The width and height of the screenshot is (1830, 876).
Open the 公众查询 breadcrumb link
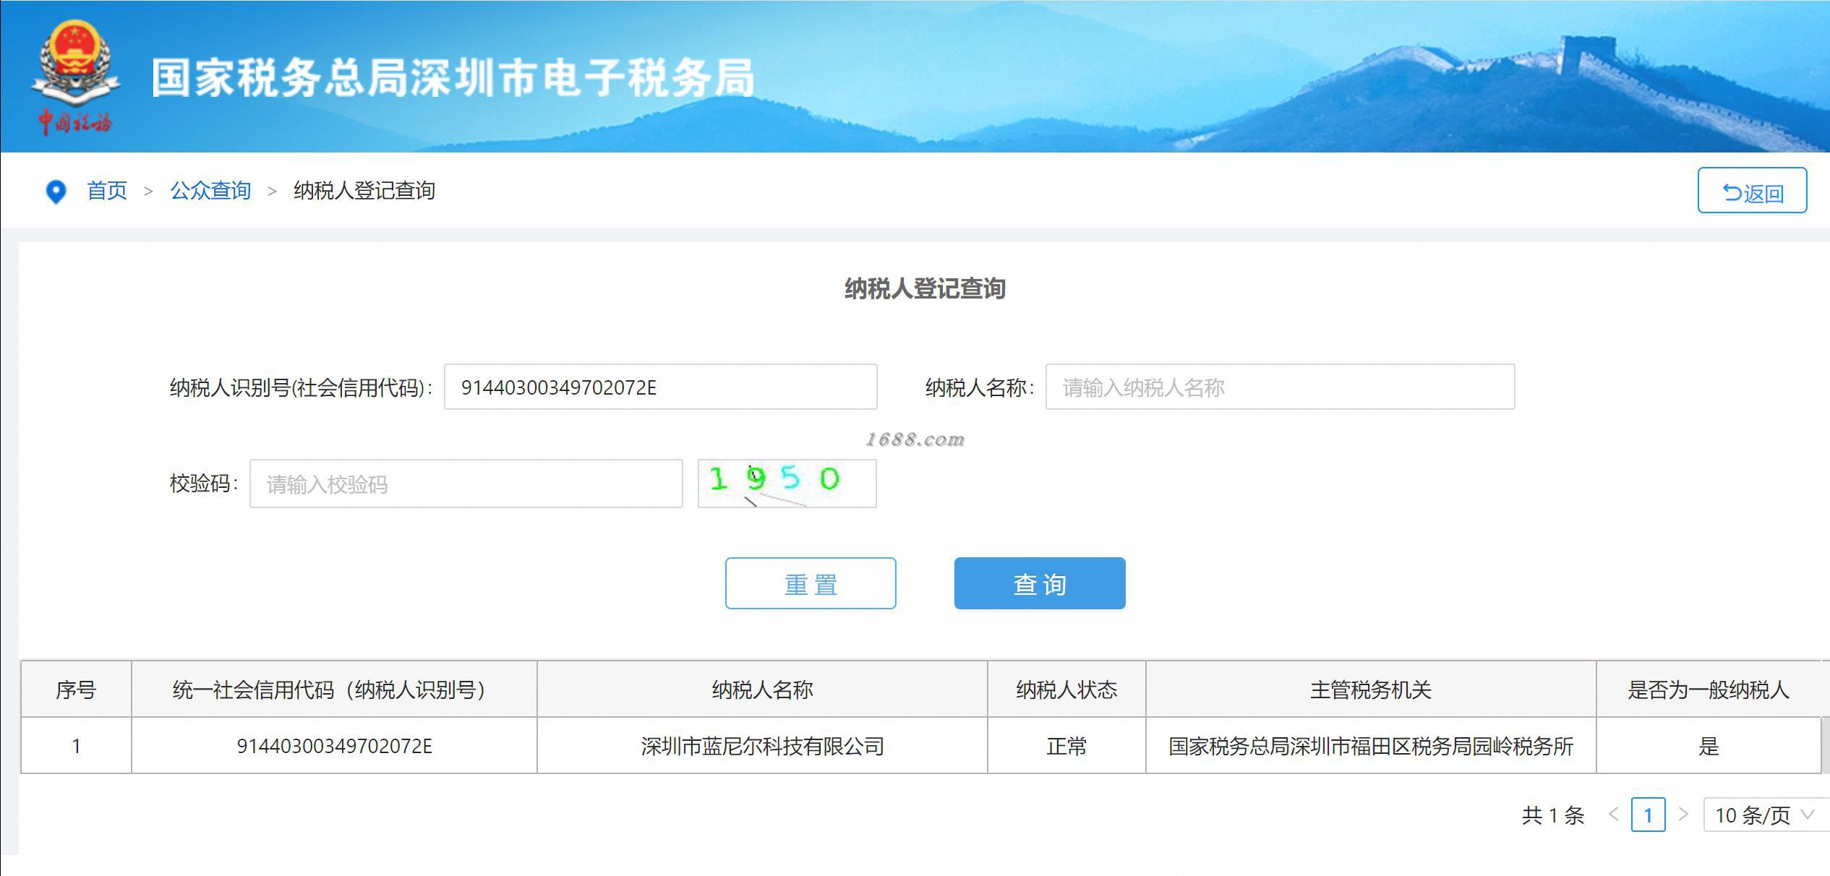(x=210, y=191)
